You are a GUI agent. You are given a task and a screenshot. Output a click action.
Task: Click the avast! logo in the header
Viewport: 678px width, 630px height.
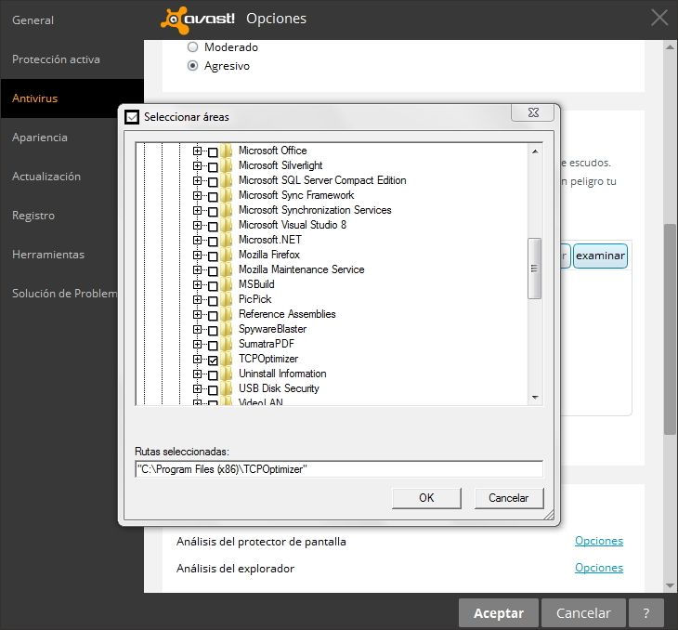pyautogui.click(x=198, y=19)
